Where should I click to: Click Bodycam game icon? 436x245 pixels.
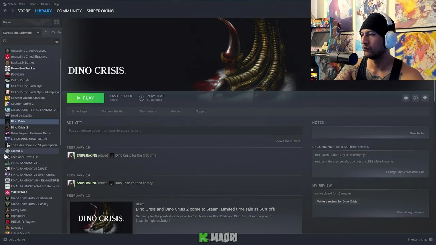click(x=7, y=74)
